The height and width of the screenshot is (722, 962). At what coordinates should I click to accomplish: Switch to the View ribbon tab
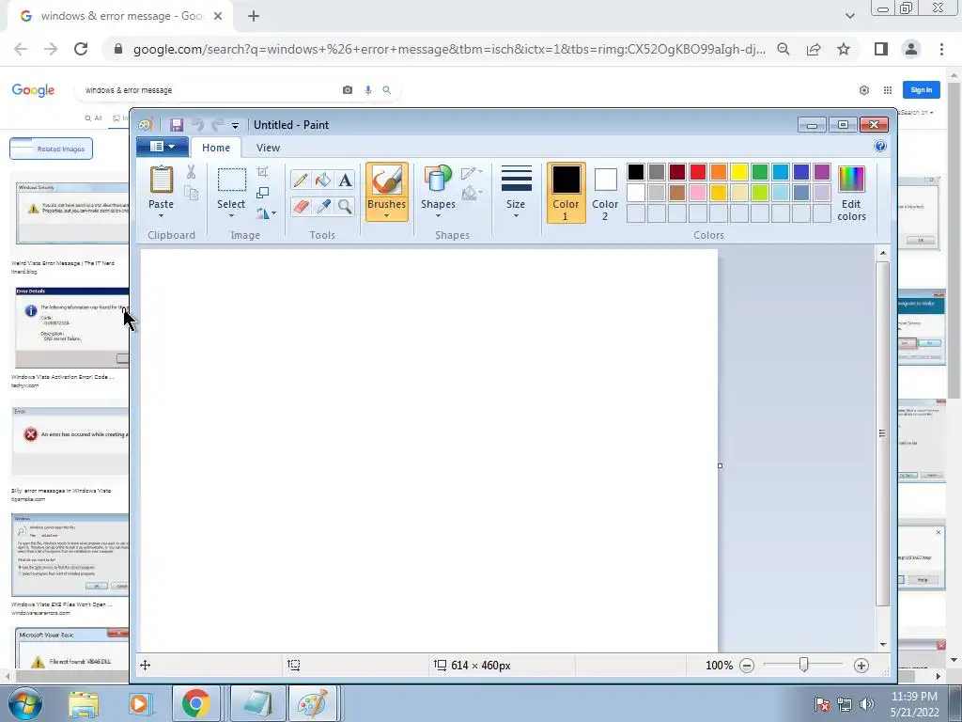268,148
